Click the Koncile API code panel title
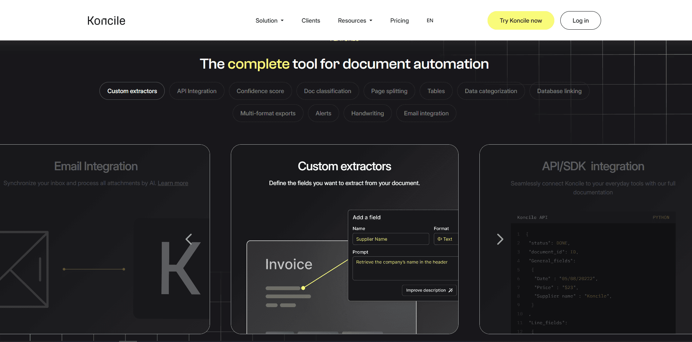Screen dimensions: 692x342 [532, 217]
